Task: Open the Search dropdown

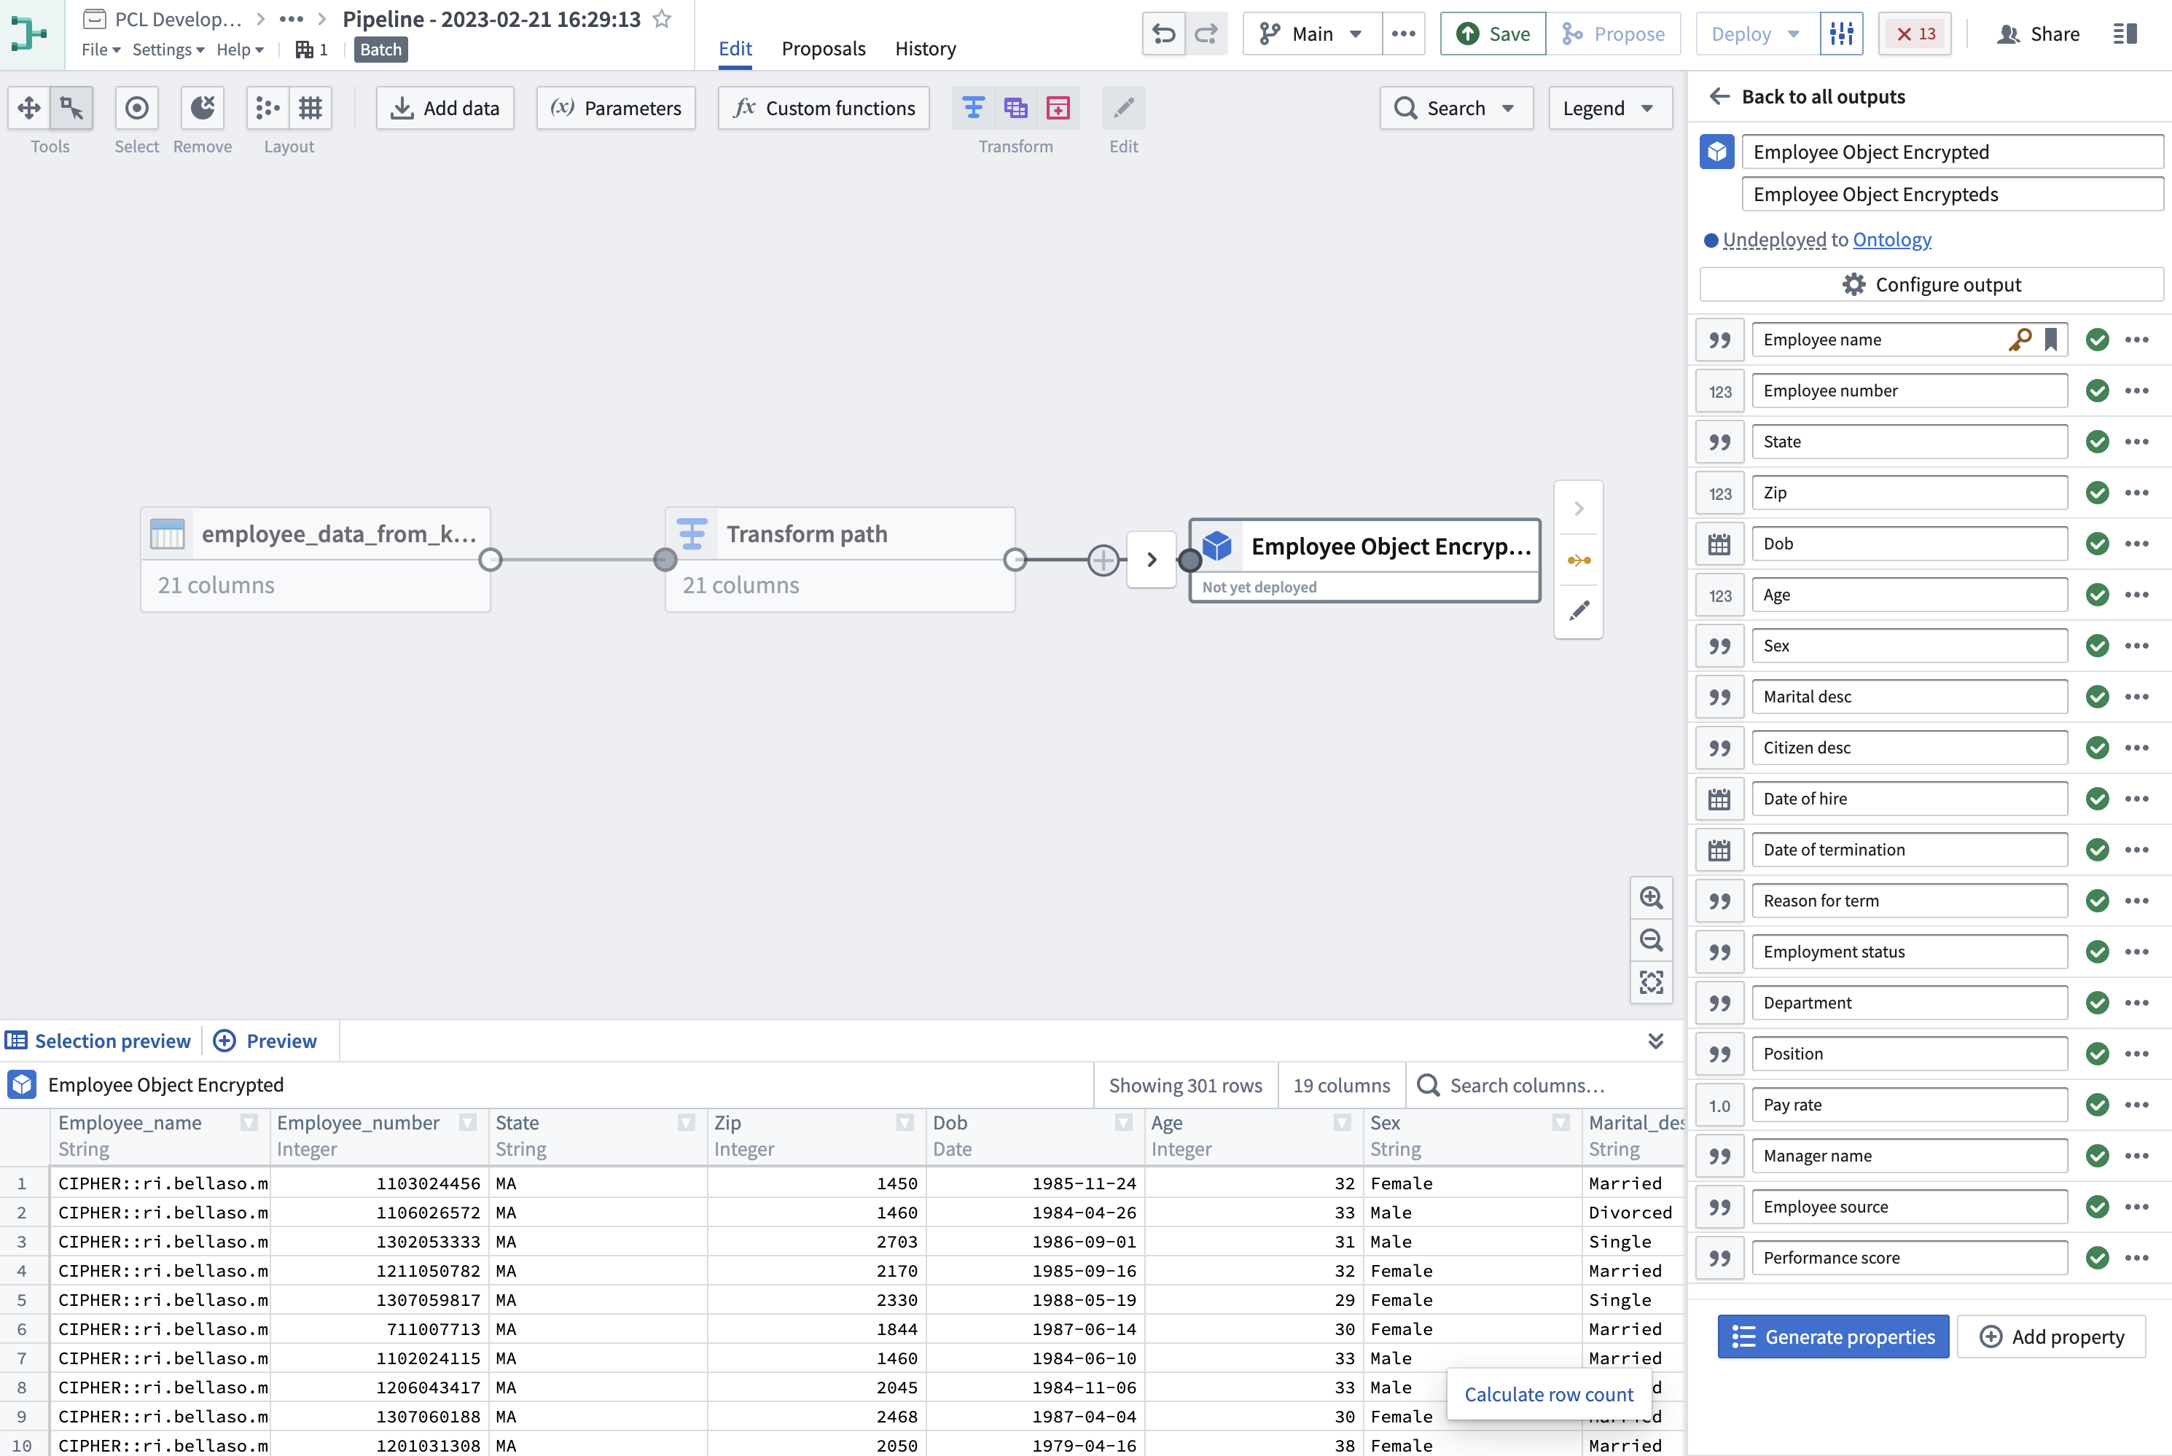Action: [1456, 109]
